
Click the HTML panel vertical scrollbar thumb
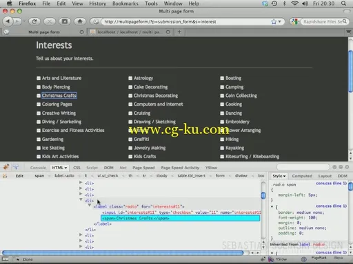coord(263,195)
